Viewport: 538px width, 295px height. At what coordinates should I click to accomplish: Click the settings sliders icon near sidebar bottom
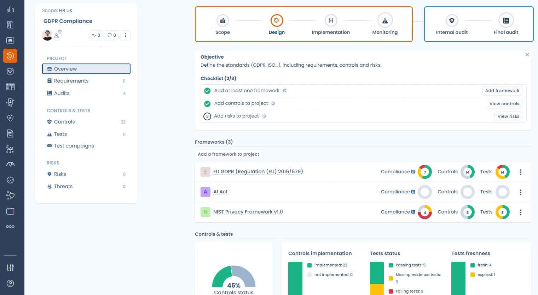10,268
